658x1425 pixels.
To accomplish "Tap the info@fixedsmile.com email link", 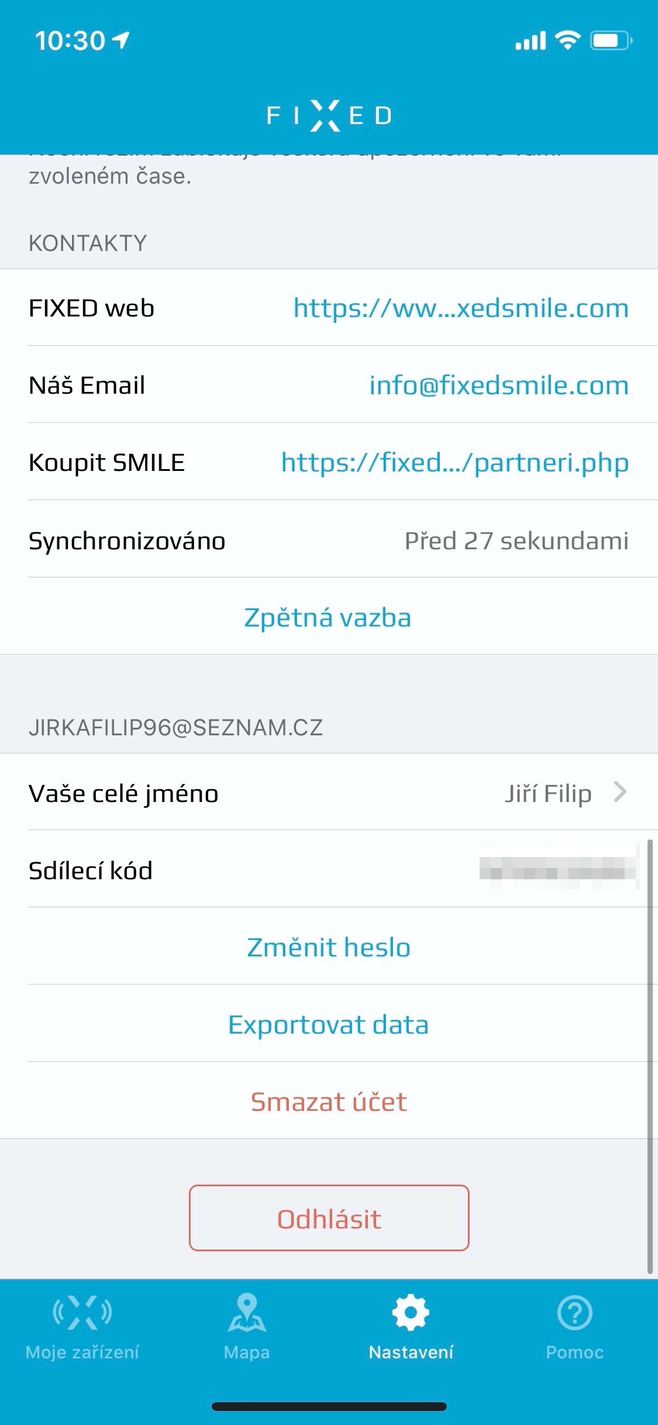I will pos(499,385).
